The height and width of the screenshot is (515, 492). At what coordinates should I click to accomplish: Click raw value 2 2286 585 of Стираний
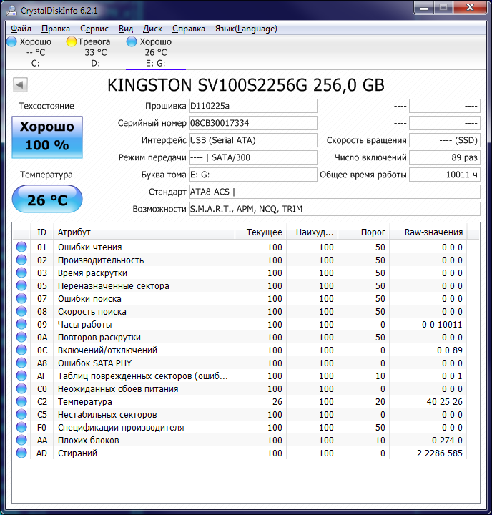point(440,453)
